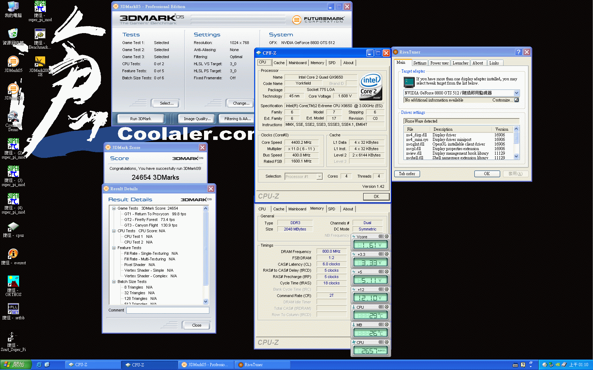Switch to RivaTuner Launcher tab
The width and height of the screenshot is (593, 370).
461,63
